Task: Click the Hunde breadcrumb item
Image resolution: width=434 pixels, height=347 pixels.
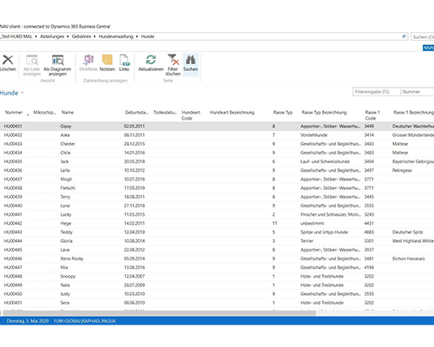Action: pos(148,36)
